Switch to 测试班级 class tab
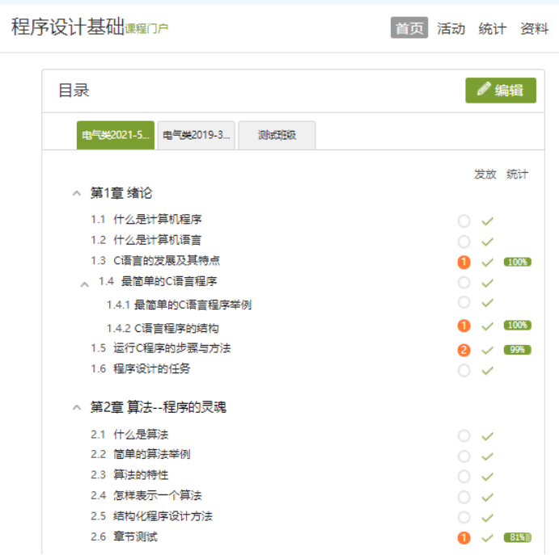Screen dimensions: 559x555 277,136
